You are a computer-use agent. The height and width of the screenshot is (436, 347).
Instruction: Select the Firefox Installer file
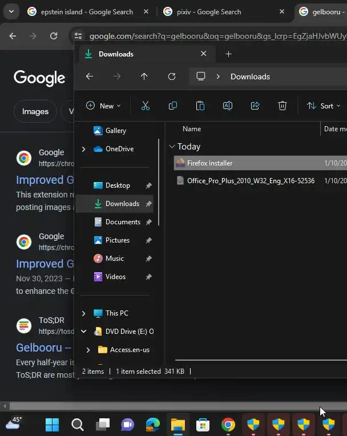(260, 163)
